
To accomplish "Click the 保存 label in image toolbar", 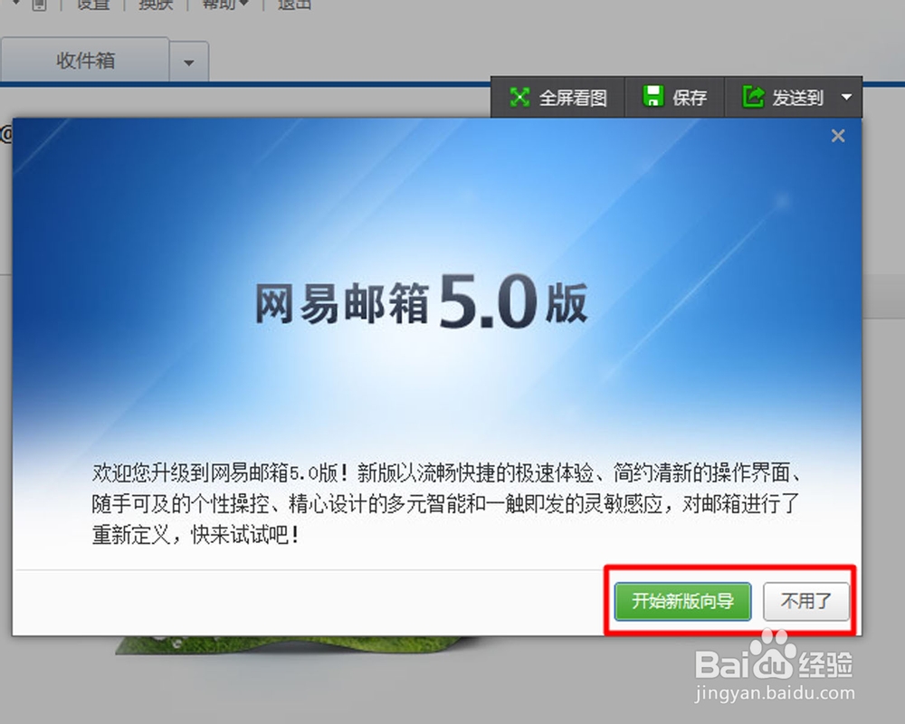I will (x=689, y=98).
